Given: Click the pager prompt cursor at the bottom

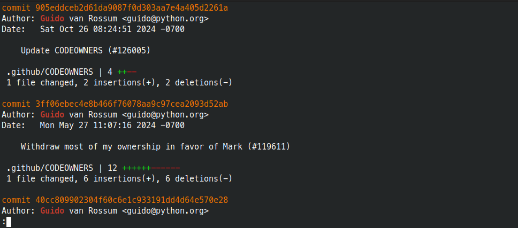Looking at the screenshot, I should [x=9, y=222].
